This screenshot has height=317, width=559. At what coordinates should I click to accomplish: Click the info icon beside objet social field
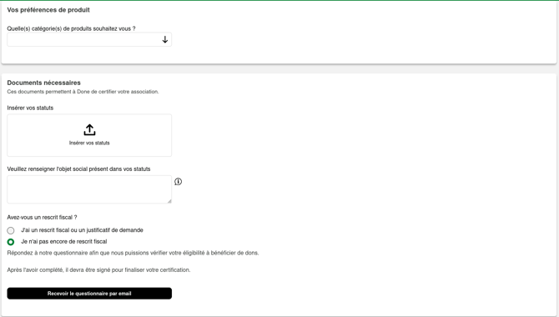point(179,182)
